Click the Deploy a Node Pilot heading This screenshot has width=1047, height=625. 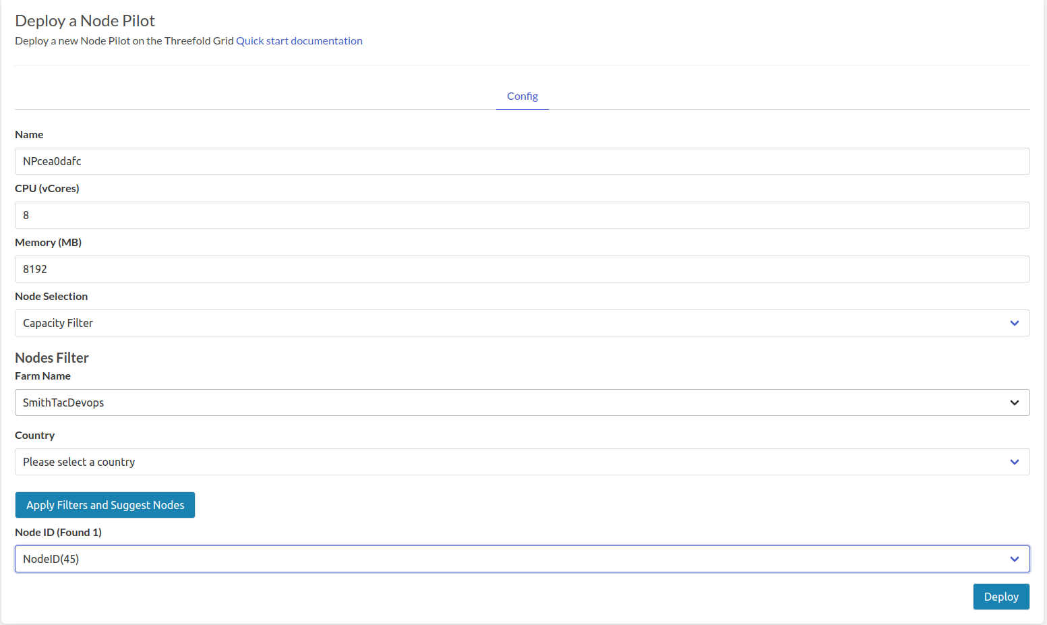pos(85,21)
